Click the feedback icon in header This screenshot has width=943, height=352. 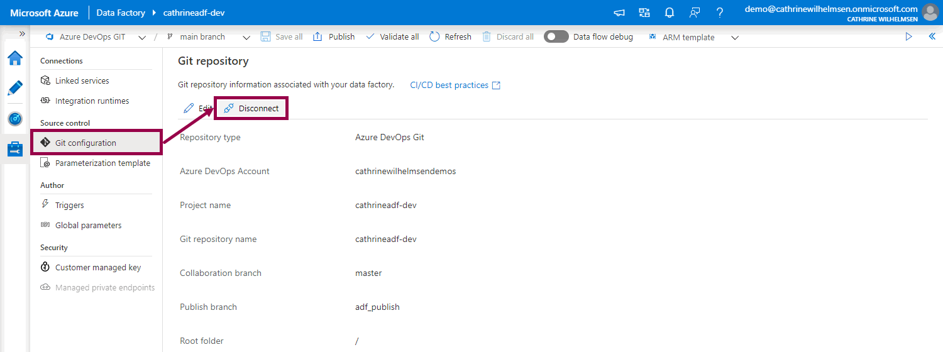pos(695,13)
